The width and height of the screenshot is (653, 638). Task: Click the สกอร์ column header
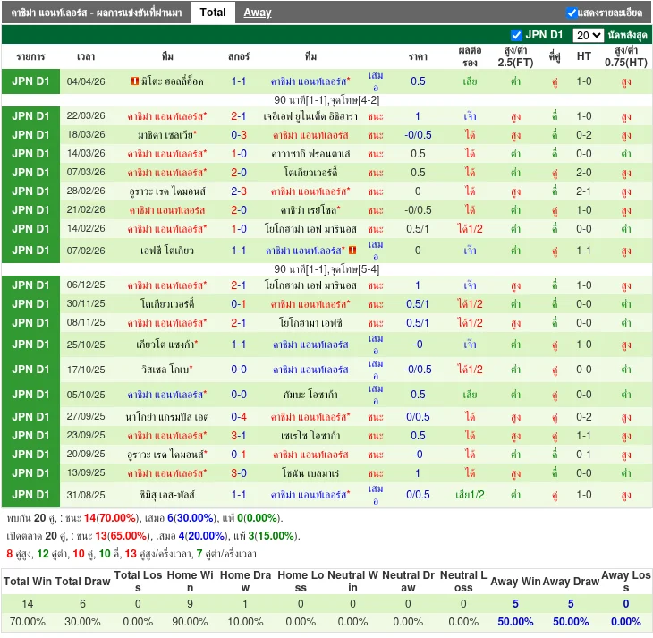[x=239, y=56]
